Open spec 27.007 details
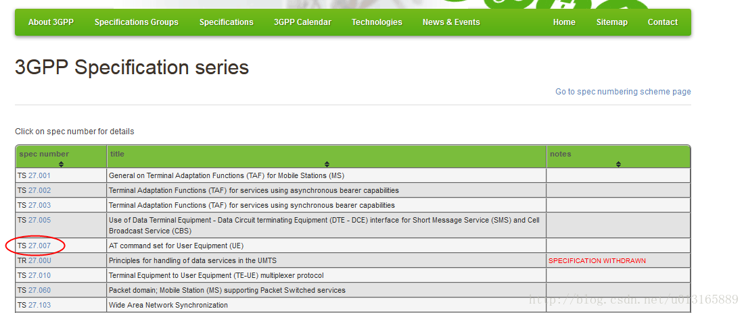 coord(39,246)
